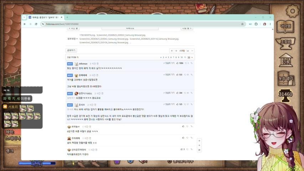Image resolution: width=304 pixels, height=171 pixels.
Task: Go to the next set of comment pages
Action: tap(192, 57)
